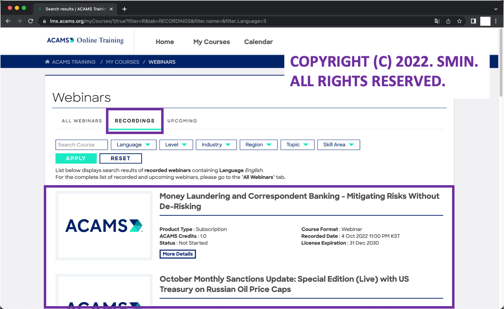The height and width of the screenshot is (309, 504).
Task: Switch to the All Webinars tab
Action: (x=82, y=121)
